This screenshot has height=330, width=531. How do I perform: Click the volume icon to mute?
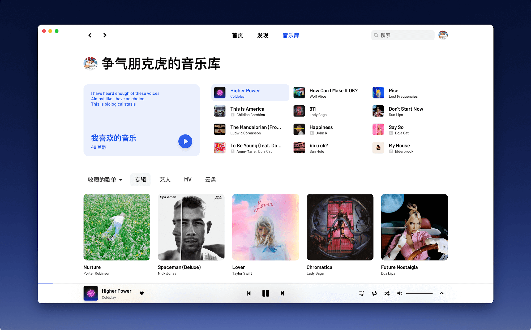coord(400,293)
